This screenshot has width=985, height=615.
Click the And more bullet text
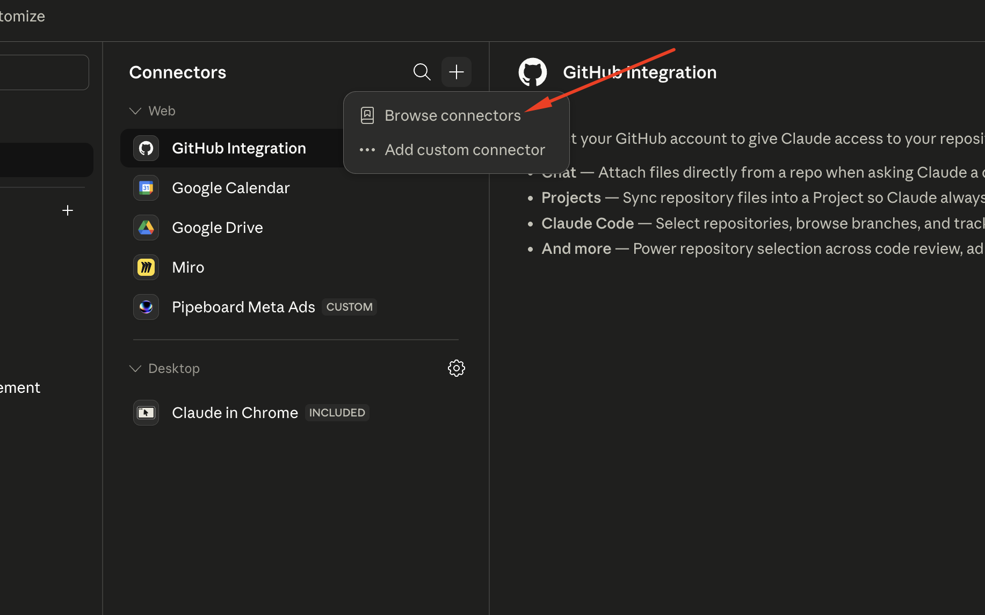click(x=763, y=248)
